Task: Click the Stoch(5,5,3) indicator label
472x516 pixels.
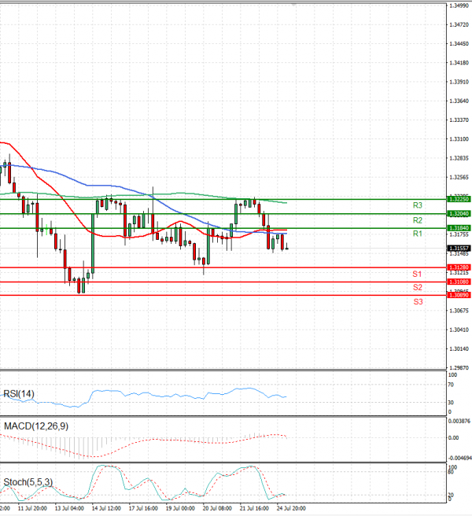Action: click(28, 482)
